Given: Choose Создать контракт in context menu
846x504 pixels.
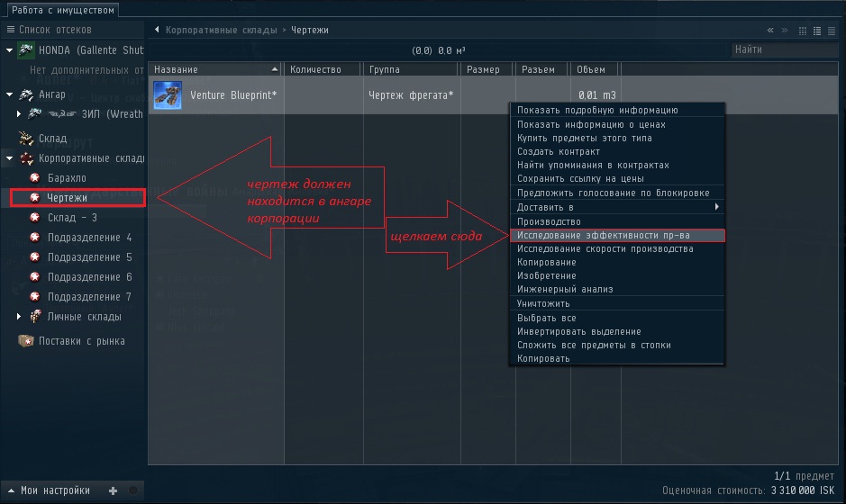Looking at the screenshot, I should click(616, 151).
